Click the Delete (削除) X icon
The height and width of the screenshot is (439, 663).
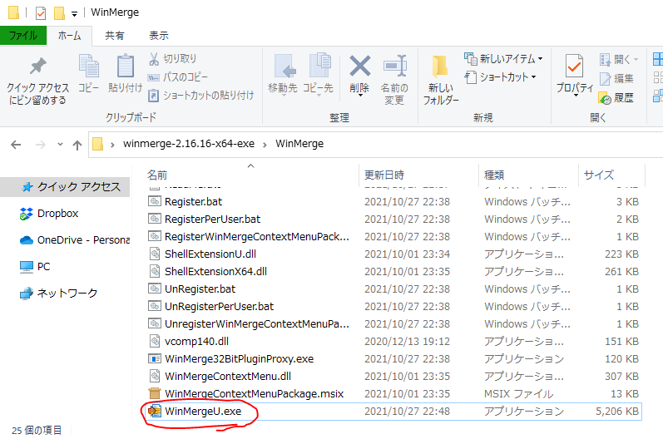[360, 66]
